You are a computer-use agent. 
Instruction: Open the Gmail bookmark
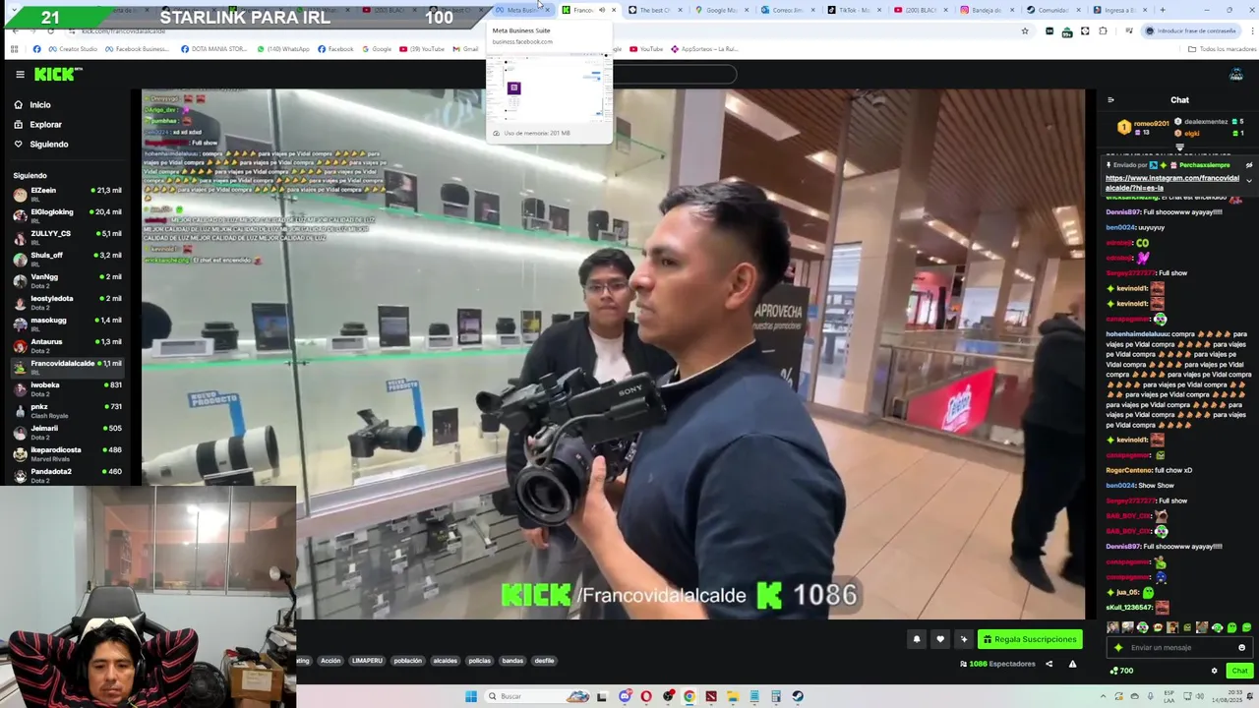[465, 48]
